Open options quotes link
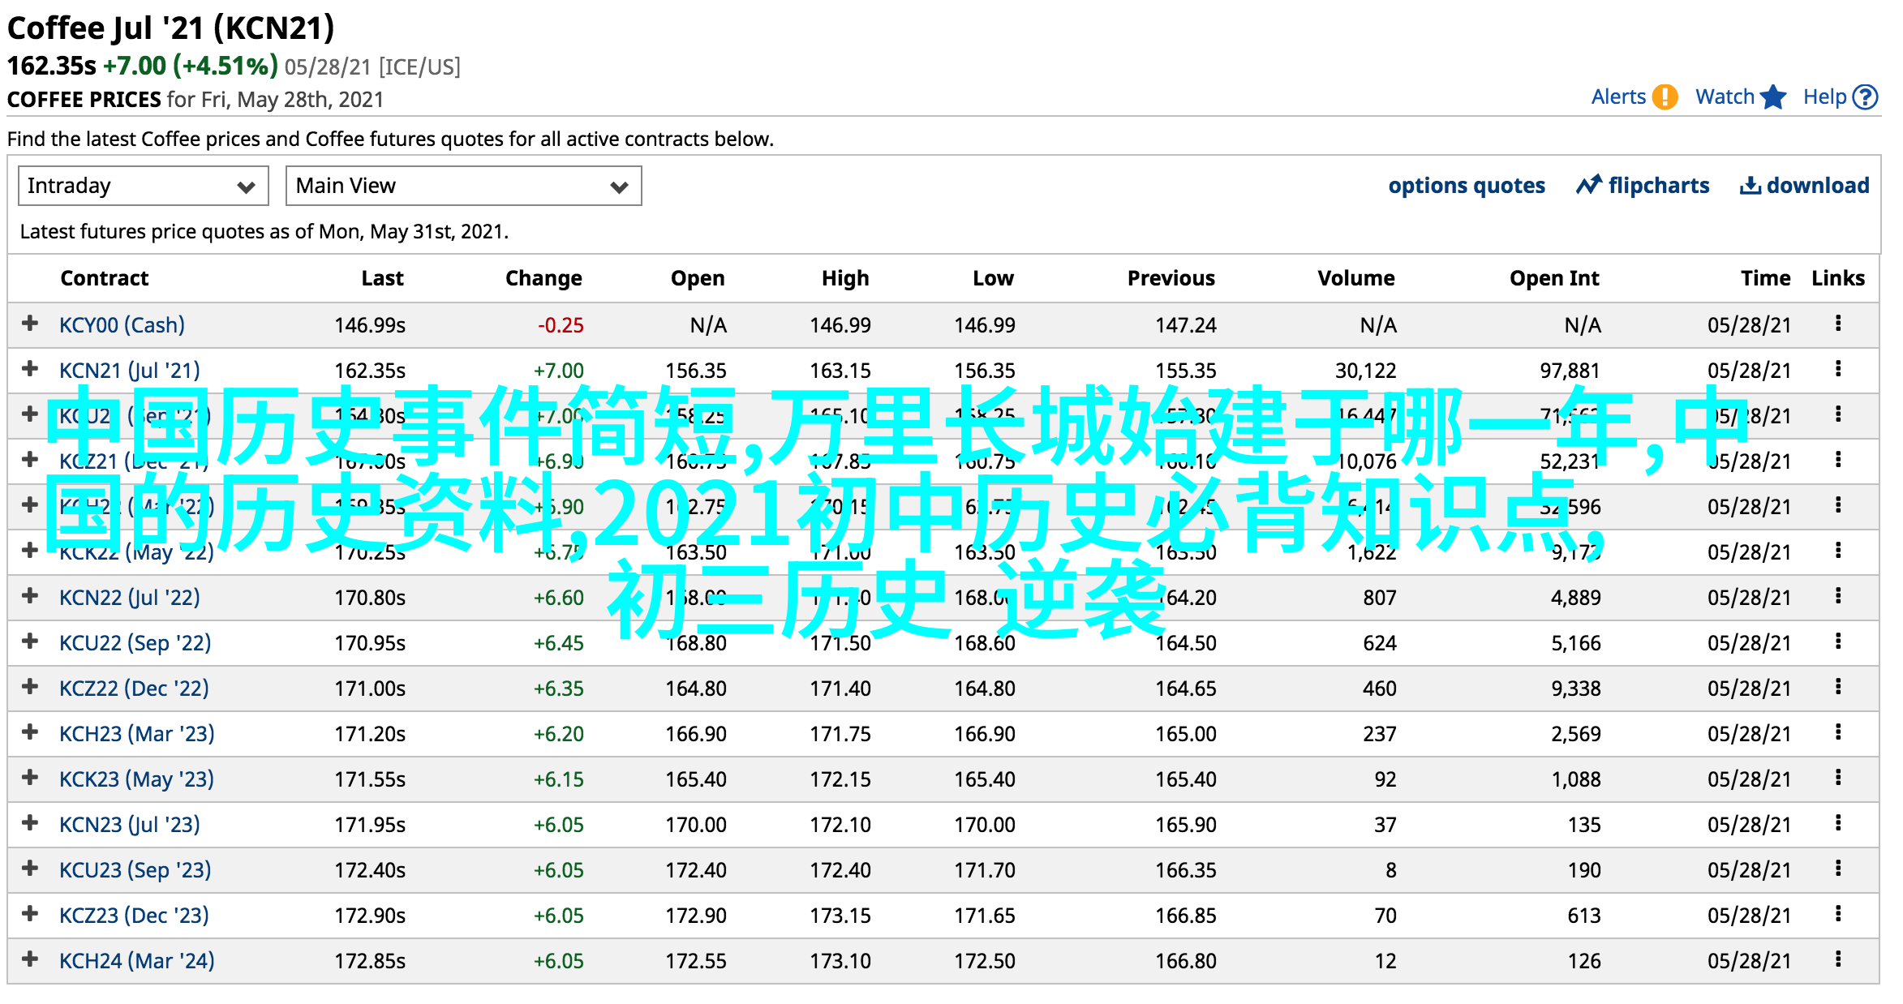 coord(1467,186)
